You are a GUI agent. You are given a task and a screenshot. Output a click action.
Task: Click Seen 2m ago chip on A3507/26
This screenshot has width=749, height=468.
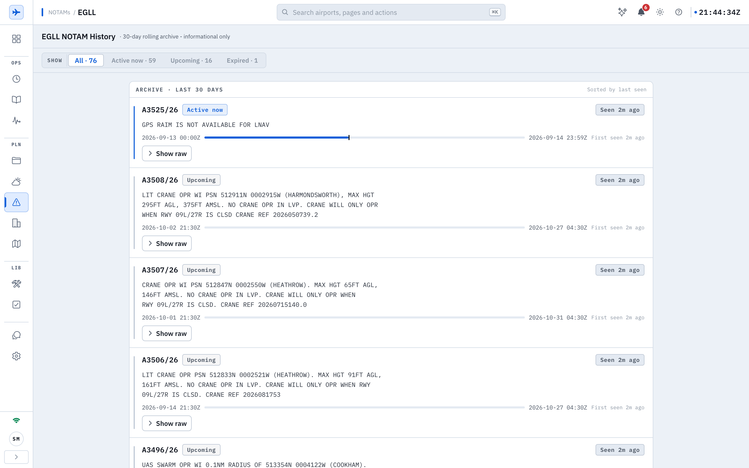click(x=620, y=270)
